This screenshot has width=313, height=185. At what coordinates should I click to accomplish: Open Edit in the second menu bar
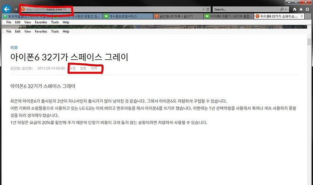tap(17, 32)
